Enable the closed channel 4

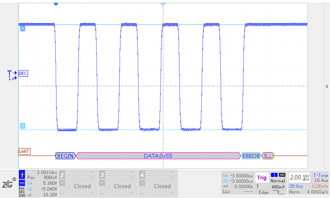158,183
